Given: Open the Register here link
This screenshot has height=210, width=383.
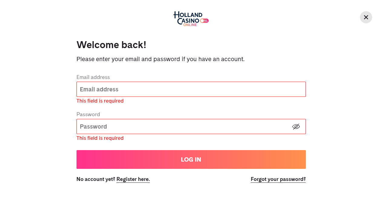Looking at the screenshot, I should (133, 179).
